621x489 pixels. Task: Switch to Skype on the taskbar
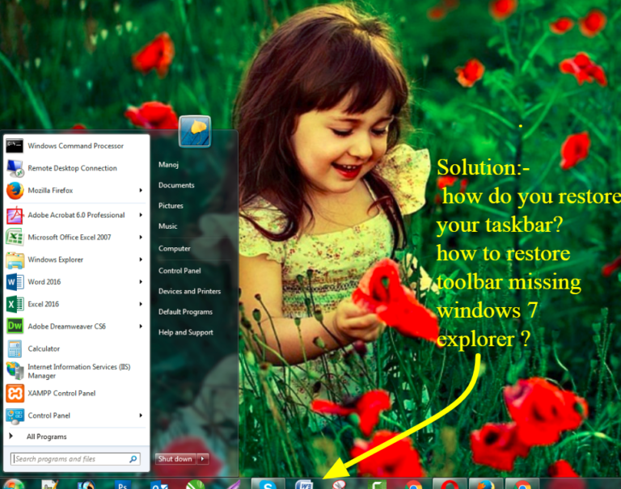pyautogui.click(x=268, y=484)
